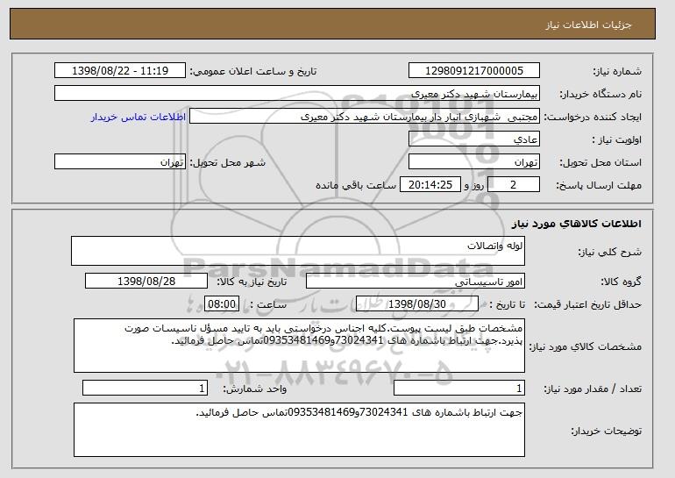
Task: Click the time field showing 08:00
Action: (222, 304)
